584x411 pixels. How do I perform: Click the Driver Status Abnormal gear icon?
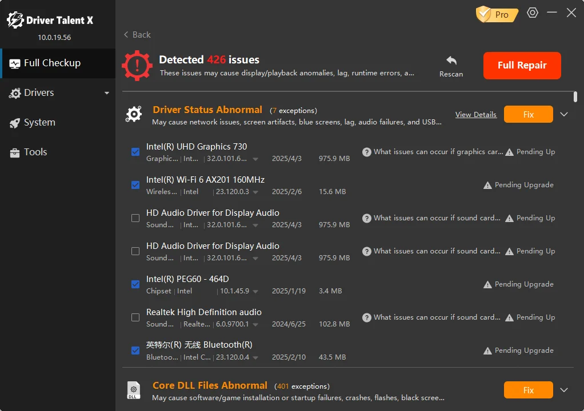pyautogui.click(x=134, y=114)
